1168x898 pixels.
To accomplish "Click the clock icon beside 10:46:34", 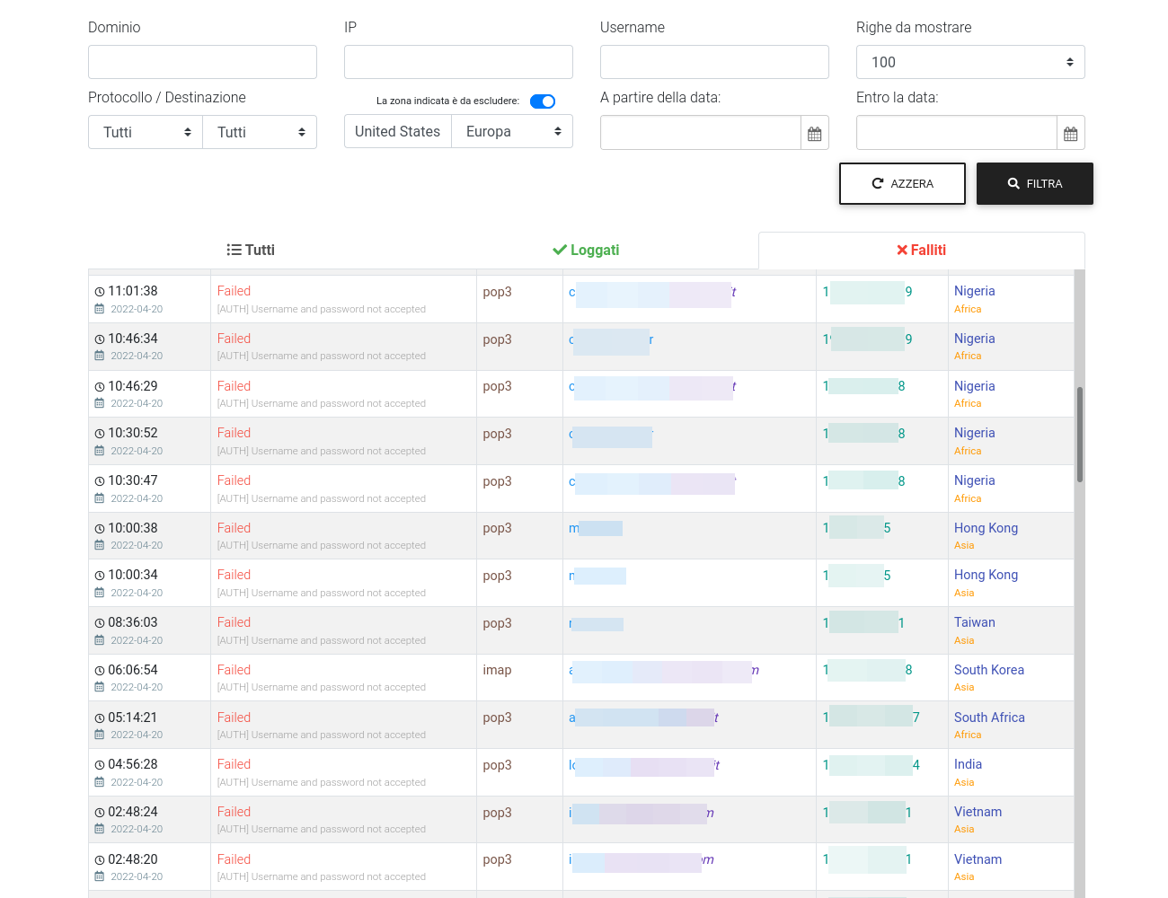I will click(x=100, y=339).
